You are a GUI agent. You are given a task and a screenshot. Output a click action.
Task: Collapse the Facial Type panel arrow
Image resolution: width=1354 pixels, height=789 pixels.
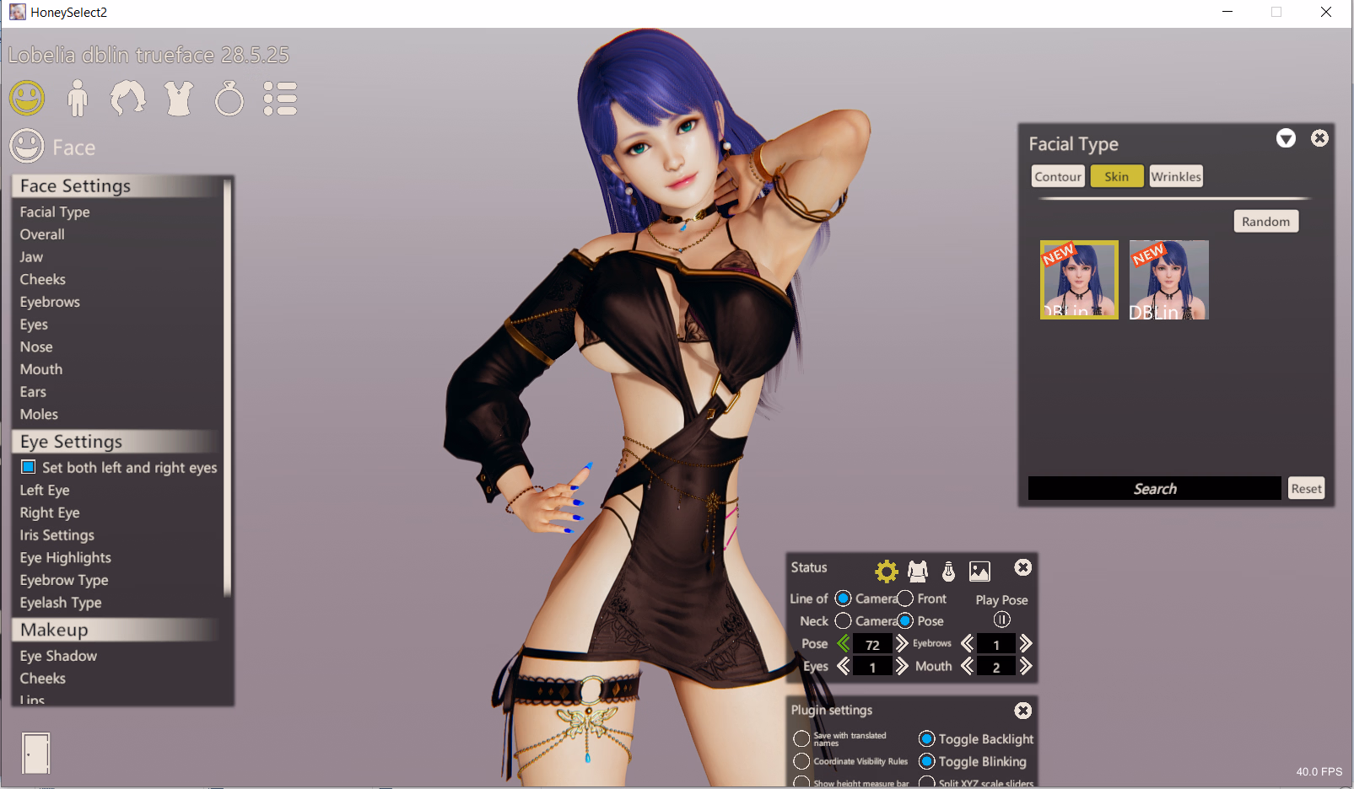pyautogui.click(x=1286, y=139)
